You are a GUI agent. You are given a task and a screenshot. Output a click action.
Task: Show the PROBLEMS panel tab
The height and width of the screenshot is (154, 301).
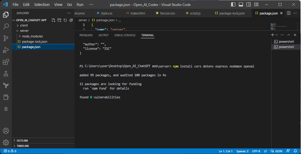tap(86, 35)
